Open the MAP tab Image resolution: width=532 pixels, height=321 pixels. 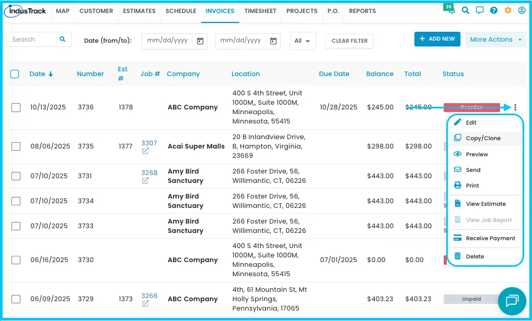click(x=63, y=11)
